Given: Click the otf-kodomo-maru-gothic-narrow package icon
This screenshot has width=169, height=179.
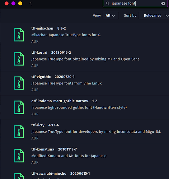Looking at the screenshot, I should [19, 107].
